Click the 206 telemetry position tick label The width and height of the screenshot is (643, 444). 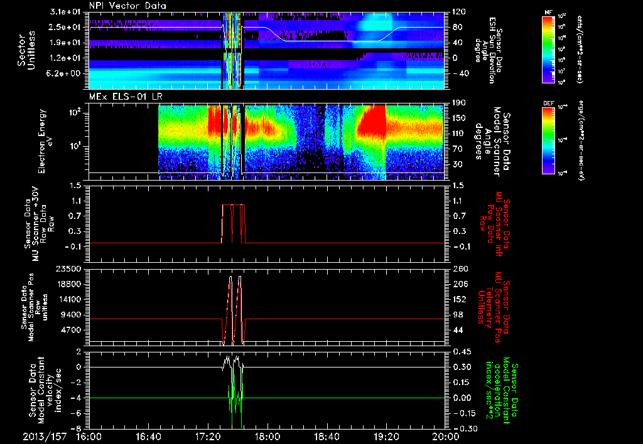click(x=460, y=284)
